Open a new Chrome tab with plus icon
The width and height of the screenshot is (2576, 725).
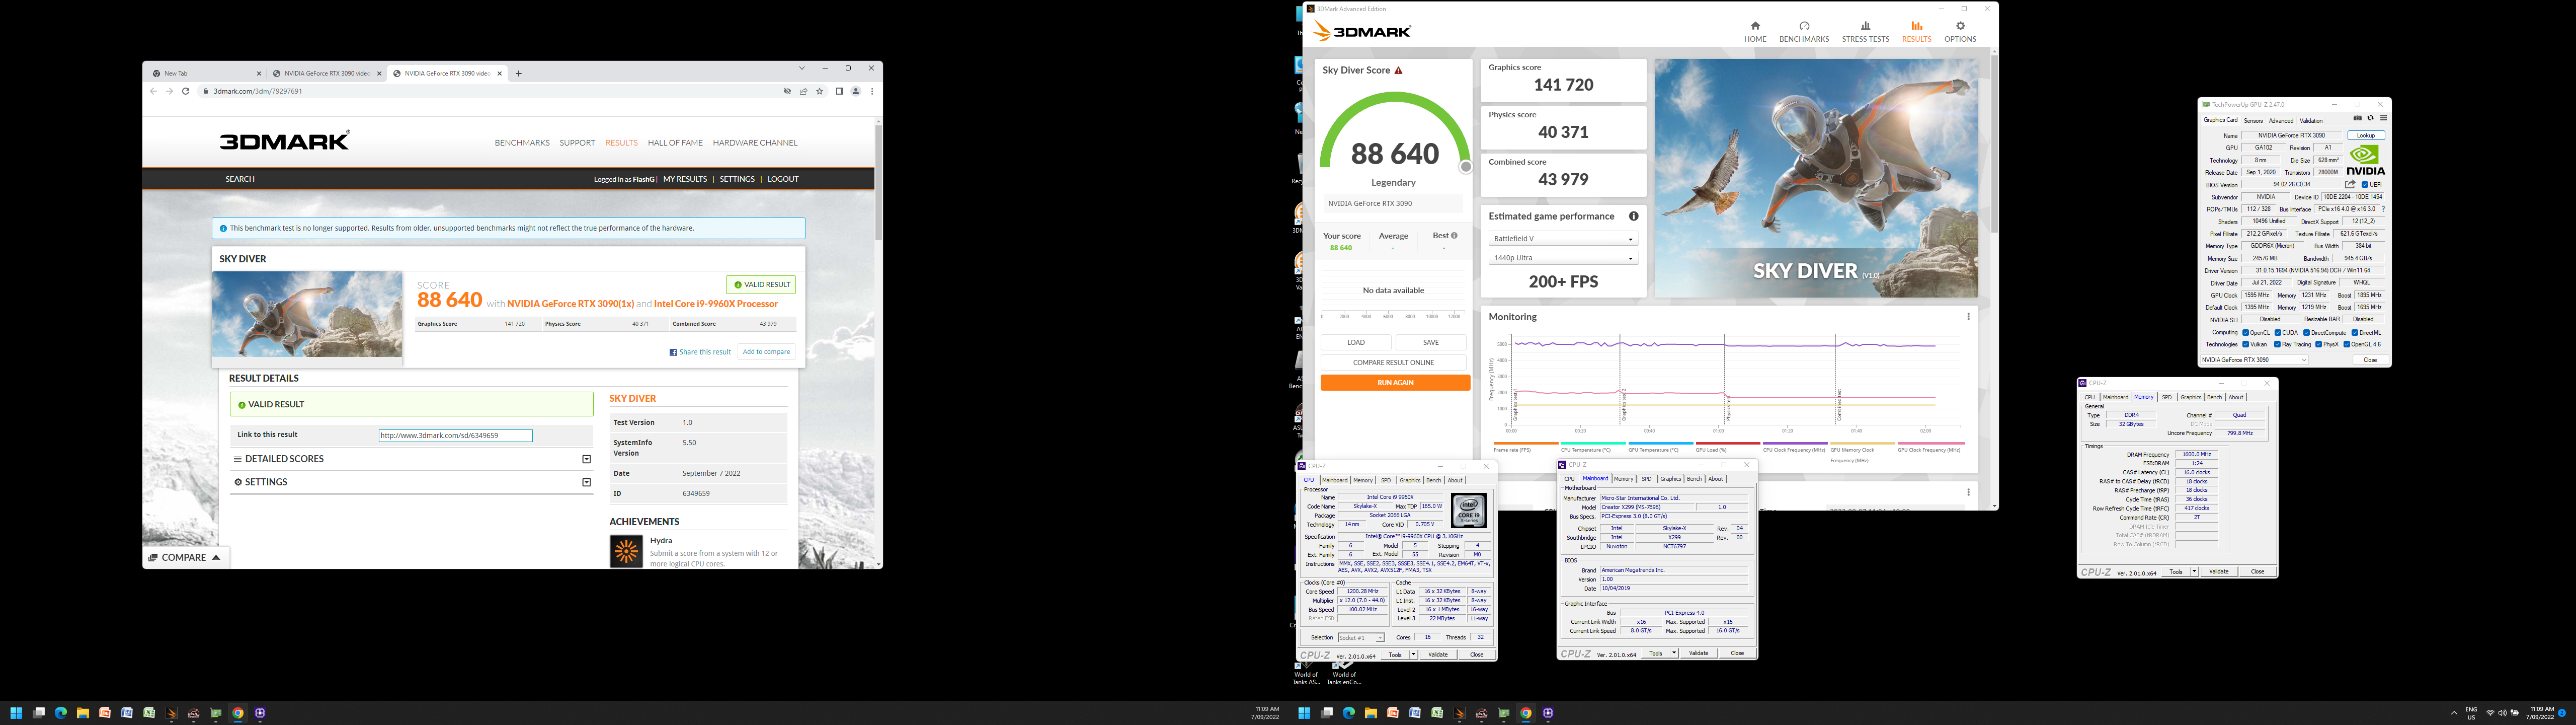(x=518, y=73)
